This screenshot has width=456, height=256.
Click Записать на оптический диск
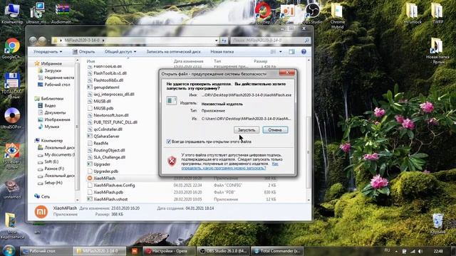[x=174, y=52]
